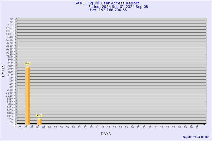The width and height of the screenshot is (212, 141).
Task: Click the 69k tick on the bytes axis
Action: tap(11, 122)
